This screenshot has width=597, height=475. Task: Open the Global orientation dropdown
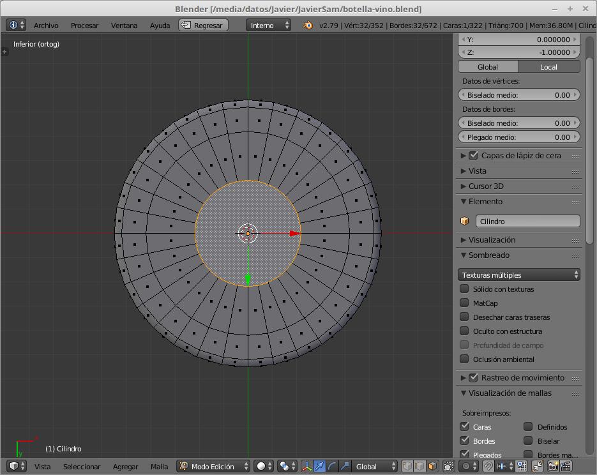(x=375, y=466)
